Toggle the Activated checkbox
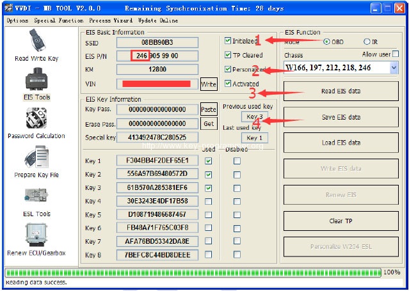 pyautogui.click(x=228, y=83)
